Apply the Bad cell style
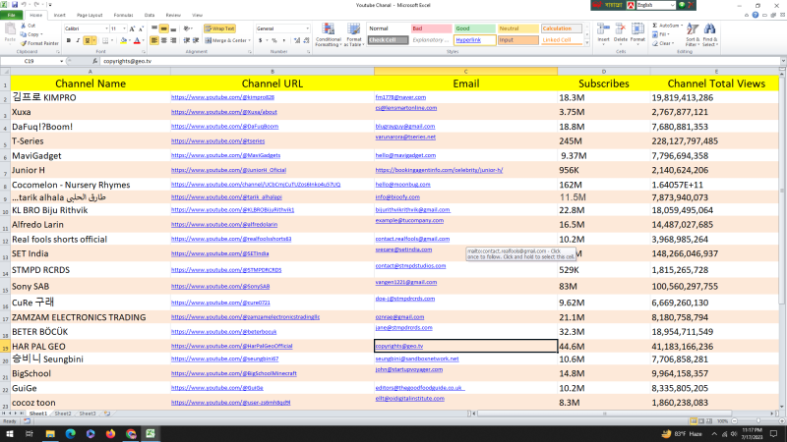The height and width of the screenshot is (442, 787). click(431, 28)
